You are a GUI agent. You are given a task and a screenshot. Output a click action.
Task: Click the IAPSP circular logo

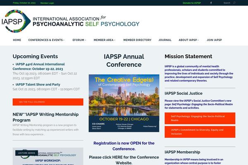16,21
